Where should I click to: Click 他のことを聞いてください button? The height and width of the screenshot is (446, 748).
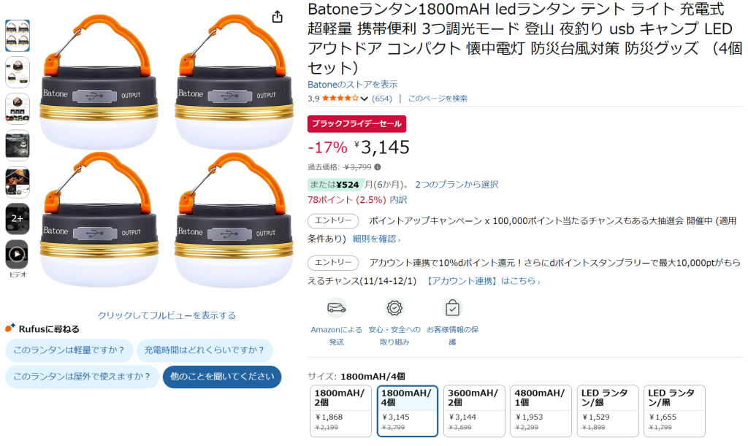tap(222, 377)
